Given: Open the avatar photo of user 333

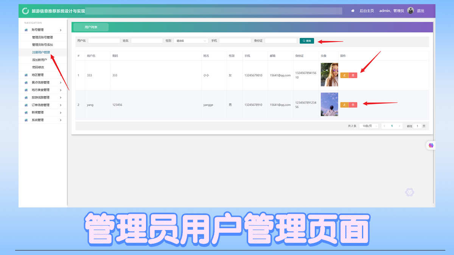Looking at the screenshot, I should 330,75.
